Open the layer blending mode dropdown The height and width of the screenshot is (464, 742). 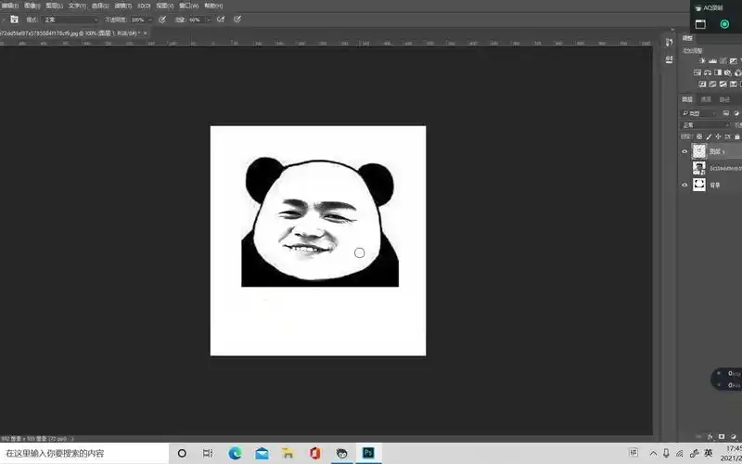pyautogui.click(x=705, y=124)
